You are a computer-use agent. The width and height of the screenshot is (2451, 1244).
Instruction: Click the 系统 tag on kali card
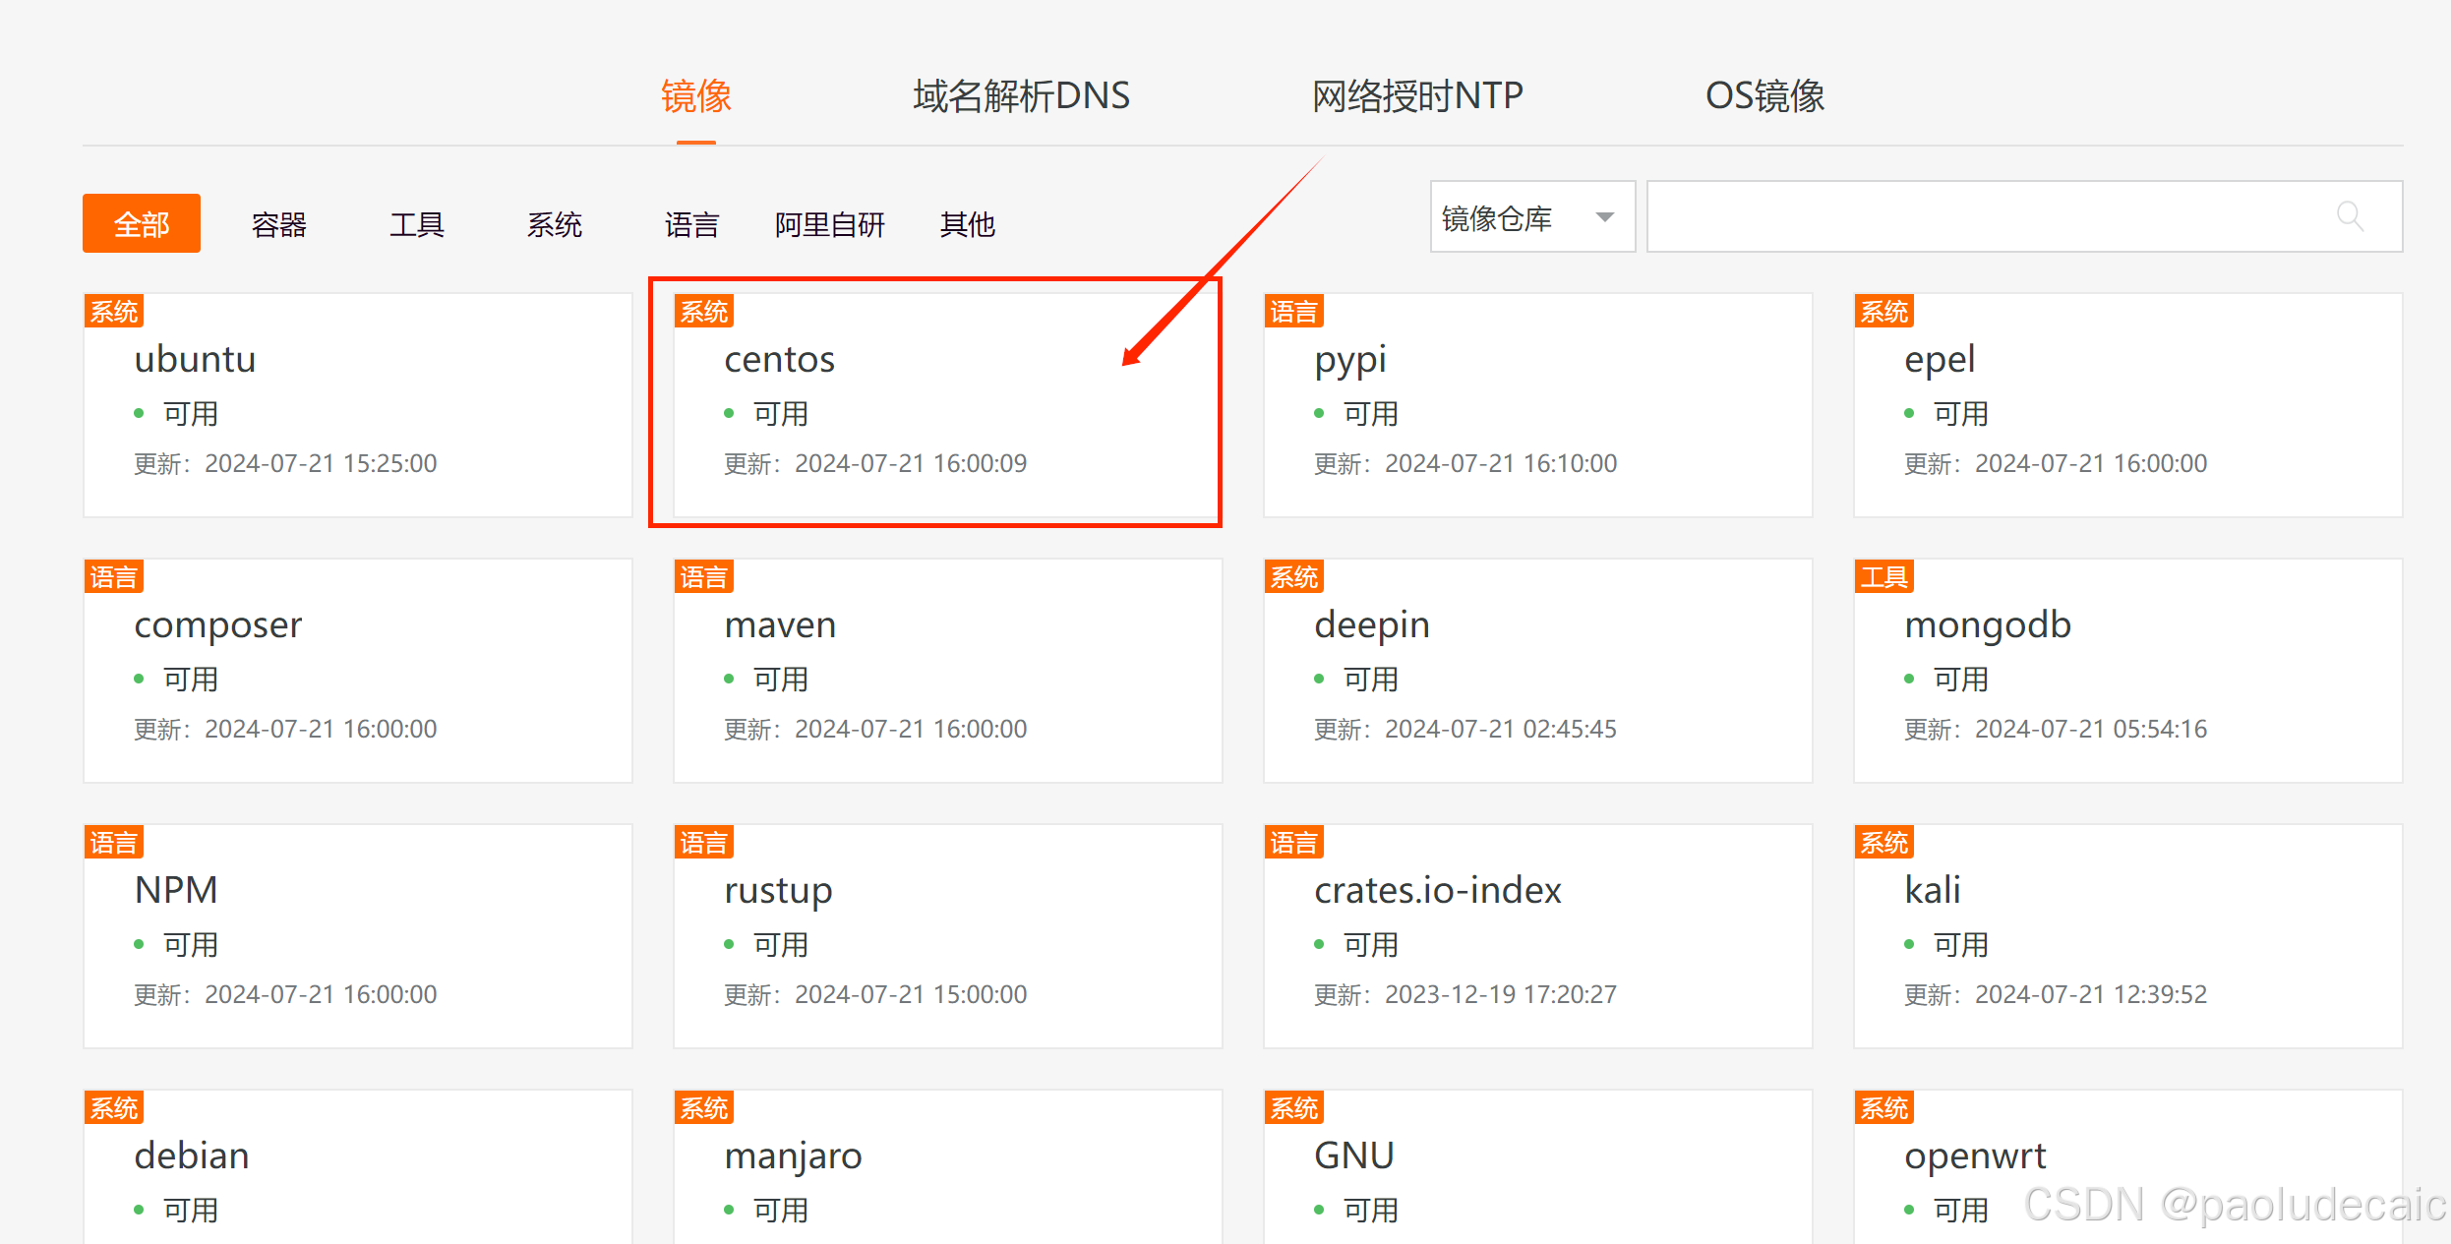point(1884,843)
